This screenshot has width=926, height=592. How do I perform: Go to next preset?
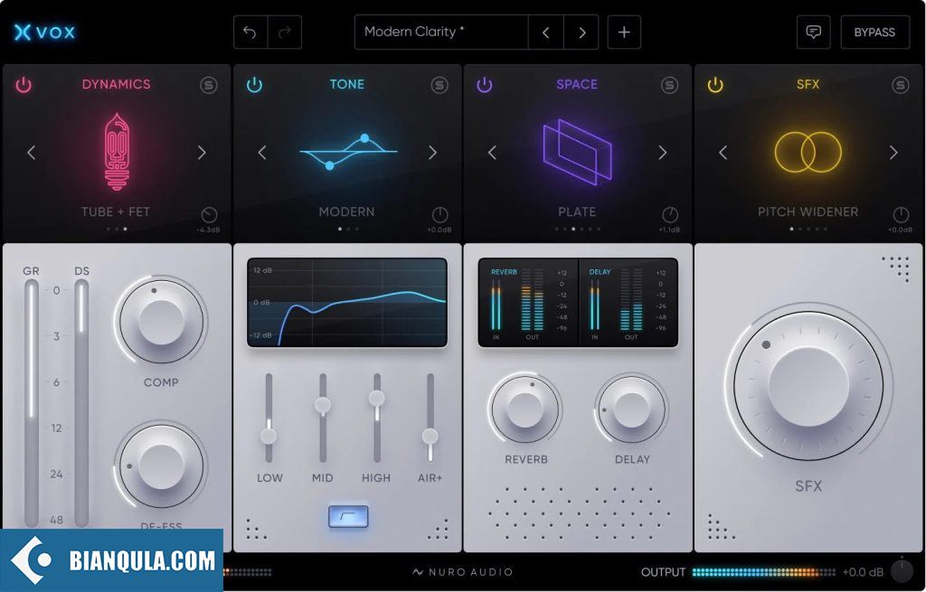(581, 32)
